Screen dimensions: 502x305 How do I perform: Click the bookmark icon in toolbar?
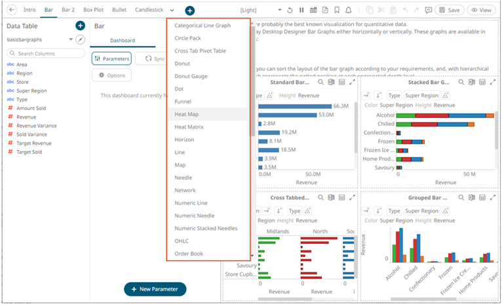pyautogui.click(x=336, y=10)
